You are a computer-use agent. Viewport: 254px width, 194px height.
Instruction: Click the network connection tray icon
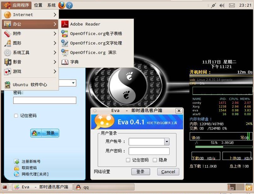coord(213,5)
